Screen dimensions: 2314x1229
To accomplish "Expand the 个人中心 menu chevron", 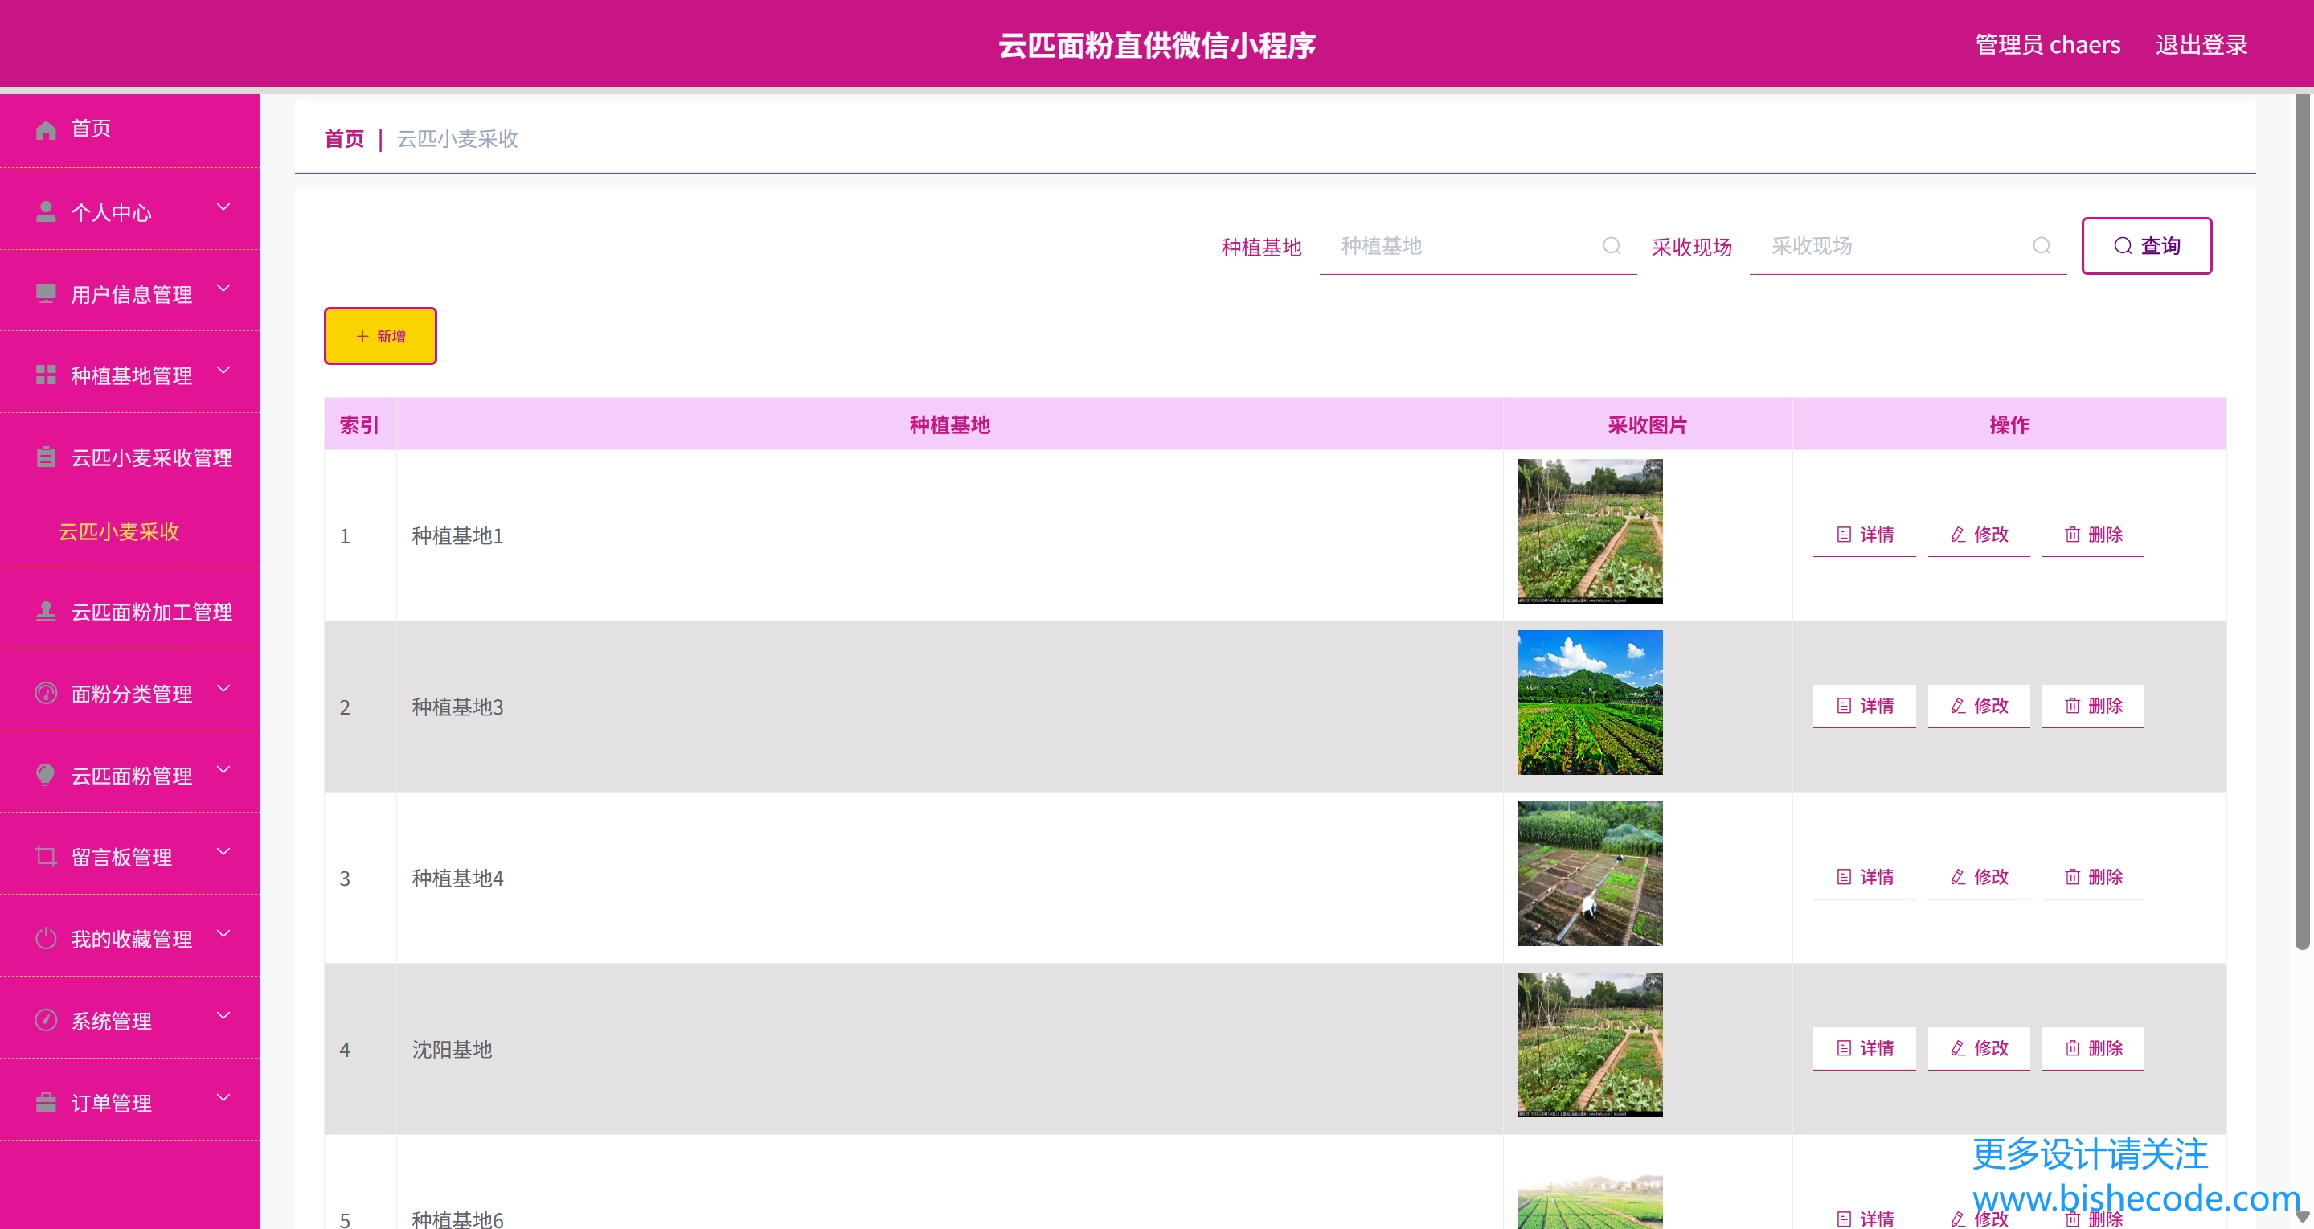I will pyautogui.click(x=223, y=207).
